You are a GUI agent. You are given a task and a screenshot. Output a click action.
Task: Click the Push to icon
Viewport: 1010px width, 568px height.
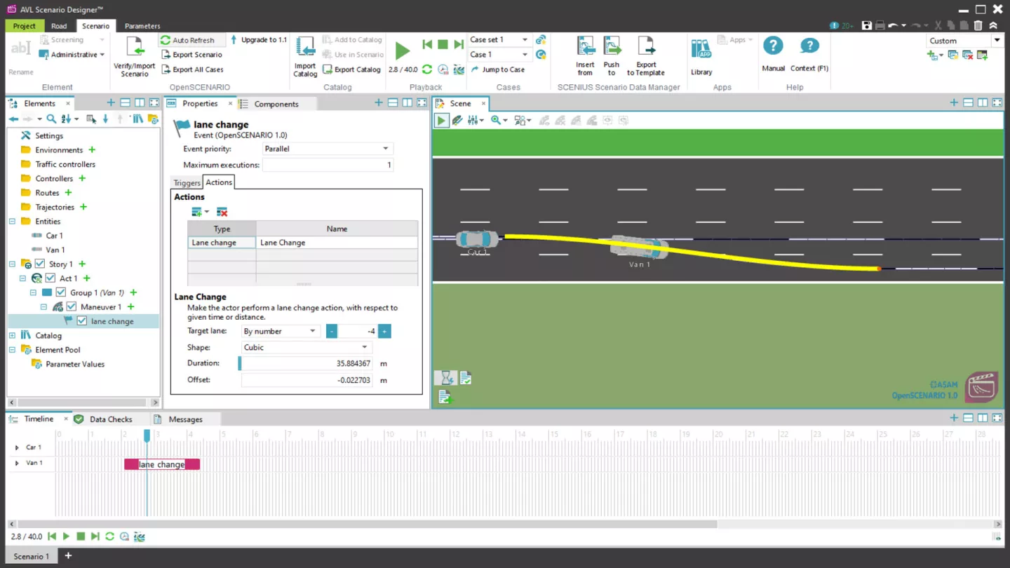(612, 47)
